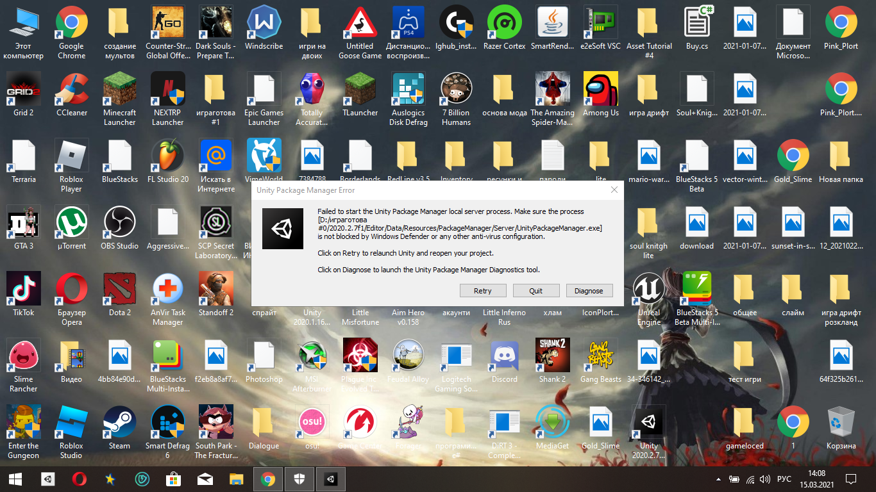Open Microsoft Store from the taskbar
Viewport: 876px width, 492px height.
pos(173,479)
